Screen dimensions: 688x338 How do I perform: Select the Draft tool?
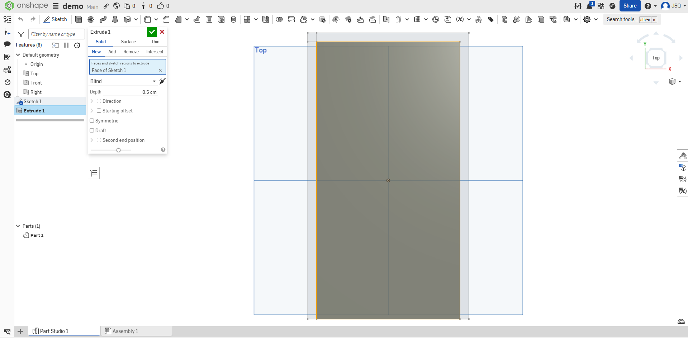(178, 19)
